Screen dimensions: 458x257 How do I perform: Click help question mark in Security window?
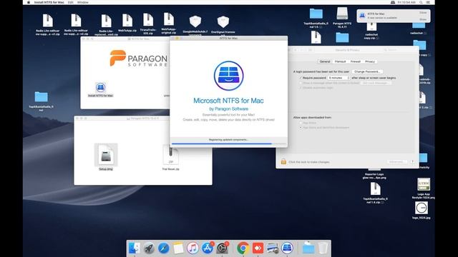(x=412, y=162)
